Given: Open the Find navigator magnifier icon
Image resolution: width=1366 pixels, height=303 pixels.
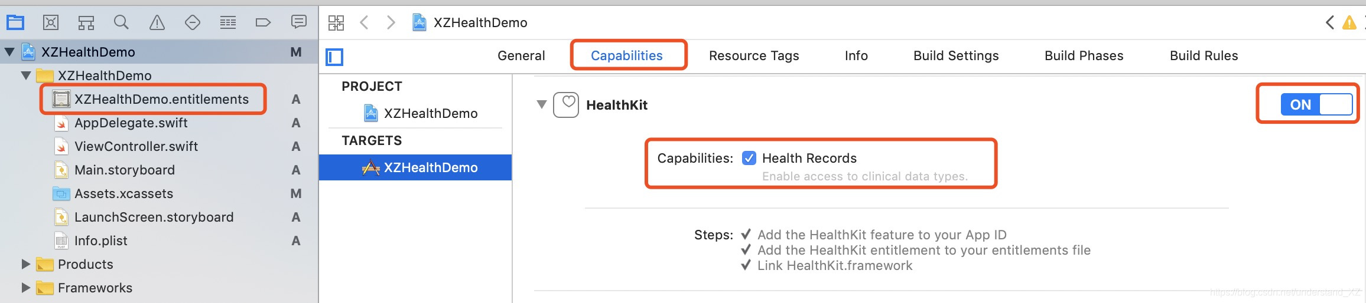Looking at the screenshot, I should pos(122,23).
